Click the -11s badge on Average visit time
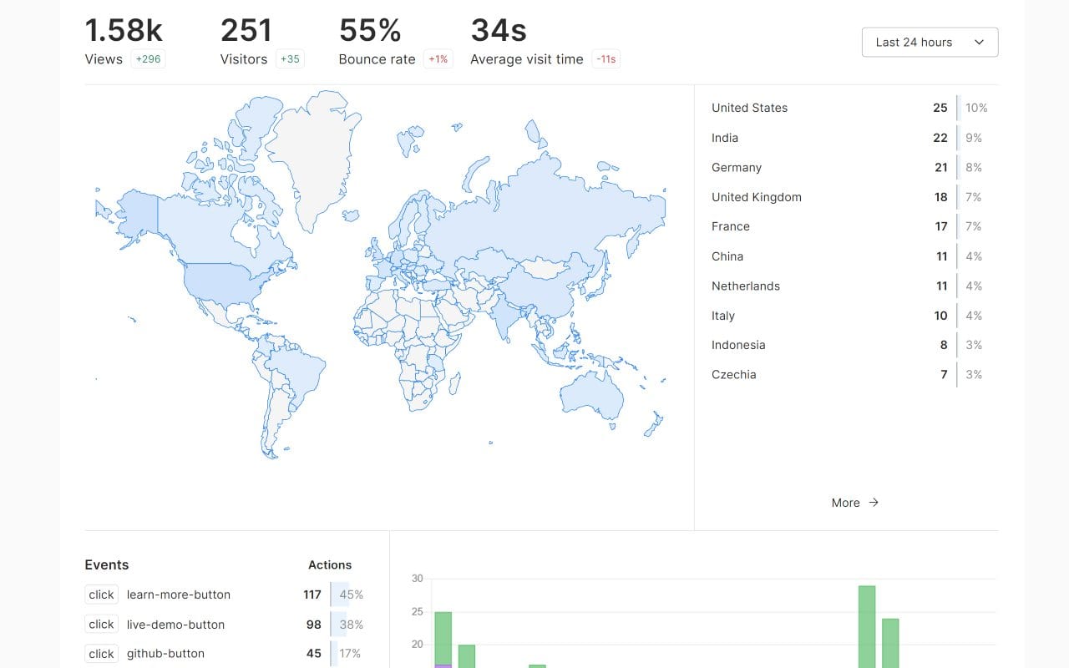The image size is (1069, 668). (606, 59)
